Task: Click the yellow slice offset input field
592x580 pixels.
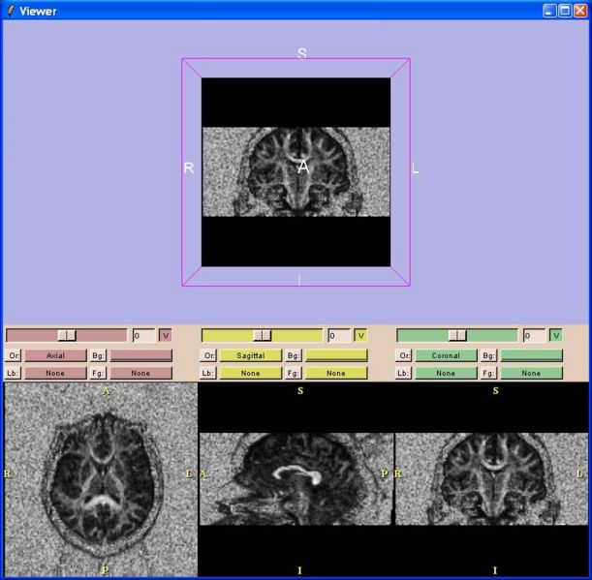Action: pyautogui.click(x=336, y=336)
